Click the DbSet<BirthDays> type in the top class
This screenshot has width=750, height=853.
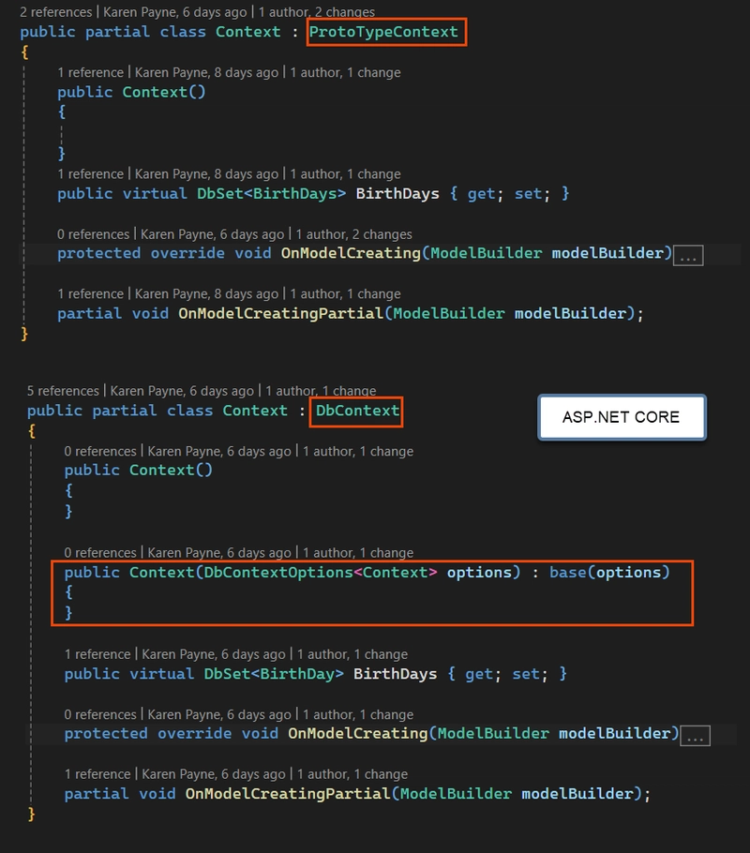point(271,194)
